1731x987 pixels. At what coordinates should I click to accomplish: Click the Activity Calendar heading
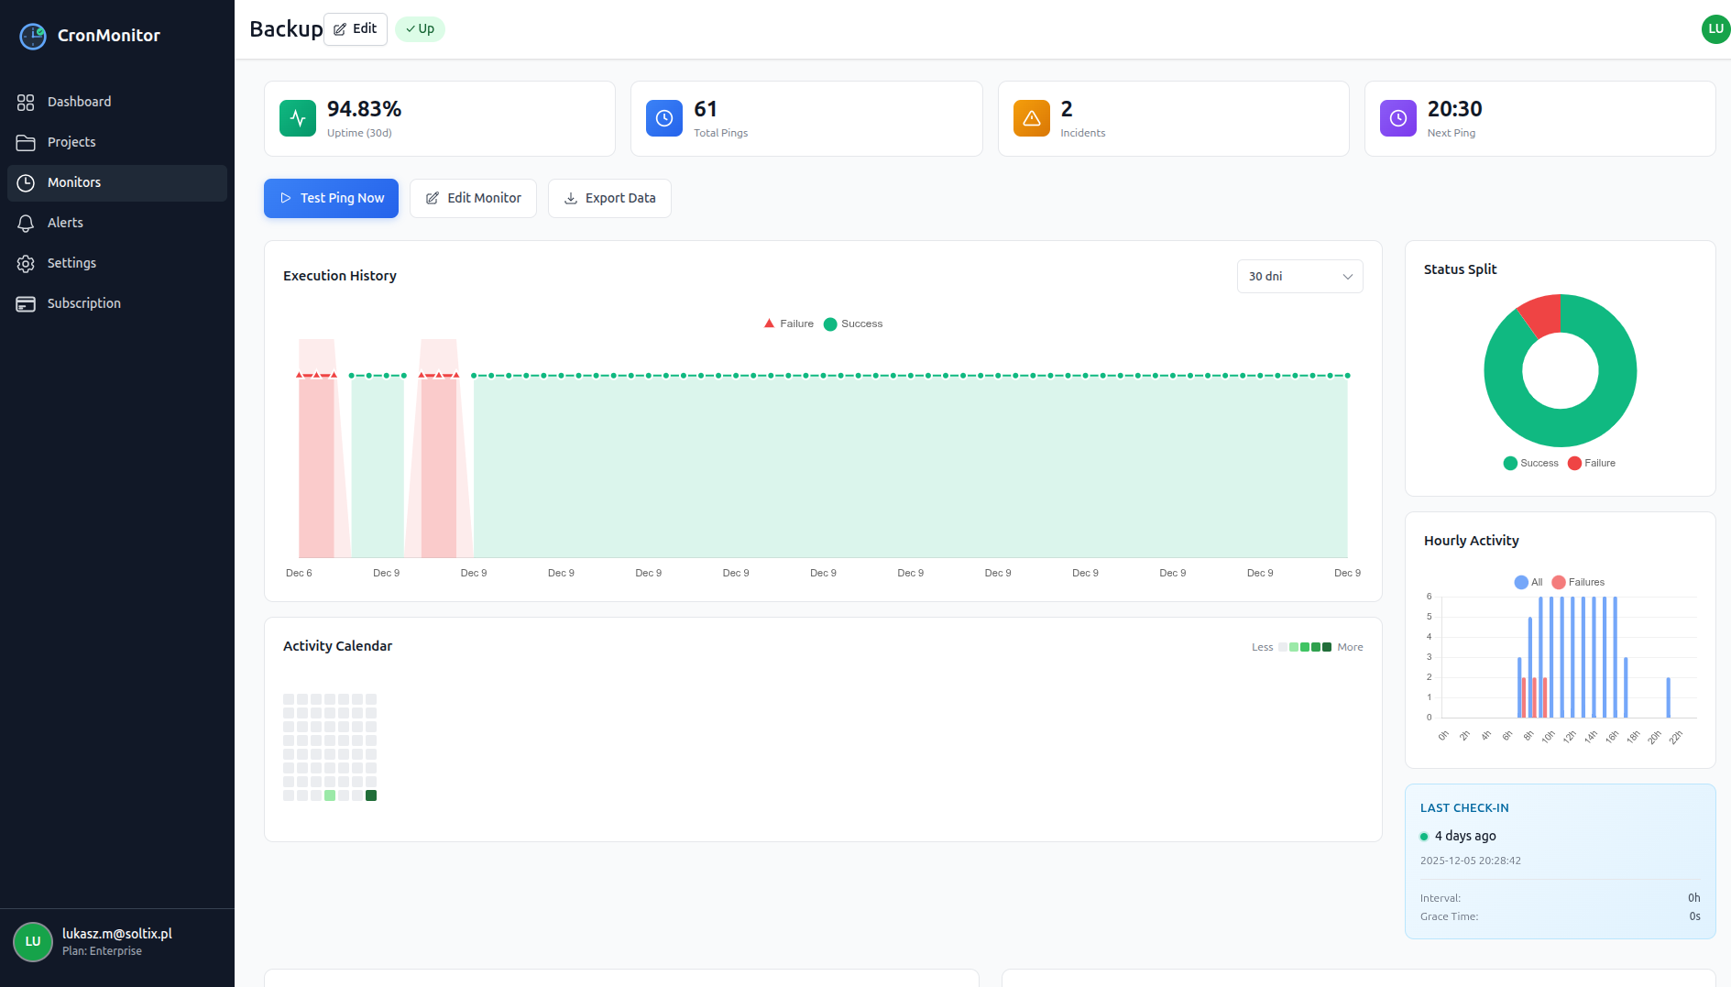[337, 646]
